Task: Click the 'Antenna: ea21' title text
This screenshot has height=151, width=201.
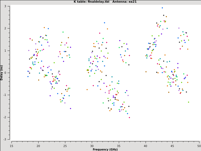Action: tap(125, 2)
